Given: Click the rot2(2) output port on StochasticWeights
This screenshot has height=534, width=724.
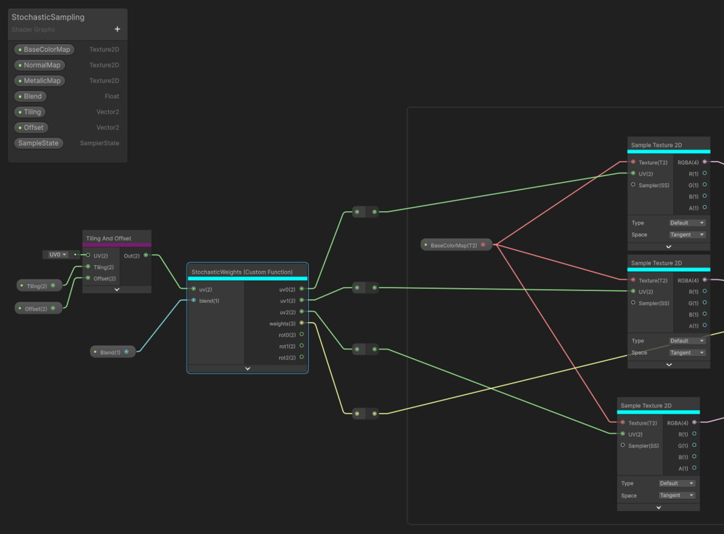Looking at the screenshot, I should pyautogui.click(x=302, y=357).
